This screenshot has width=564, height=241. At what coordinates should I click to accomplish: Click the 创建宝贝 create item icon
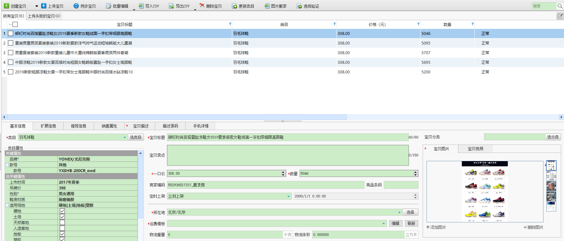(6, 6)
